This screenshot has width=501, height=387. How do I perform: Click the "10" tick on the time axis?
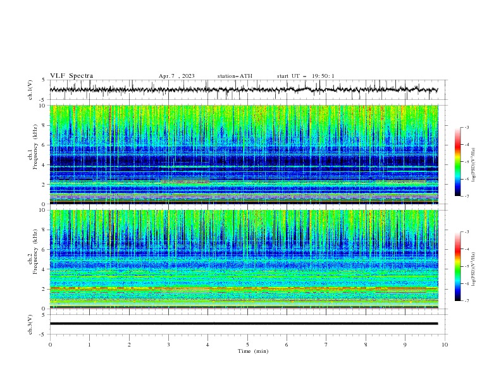[445, 345]
